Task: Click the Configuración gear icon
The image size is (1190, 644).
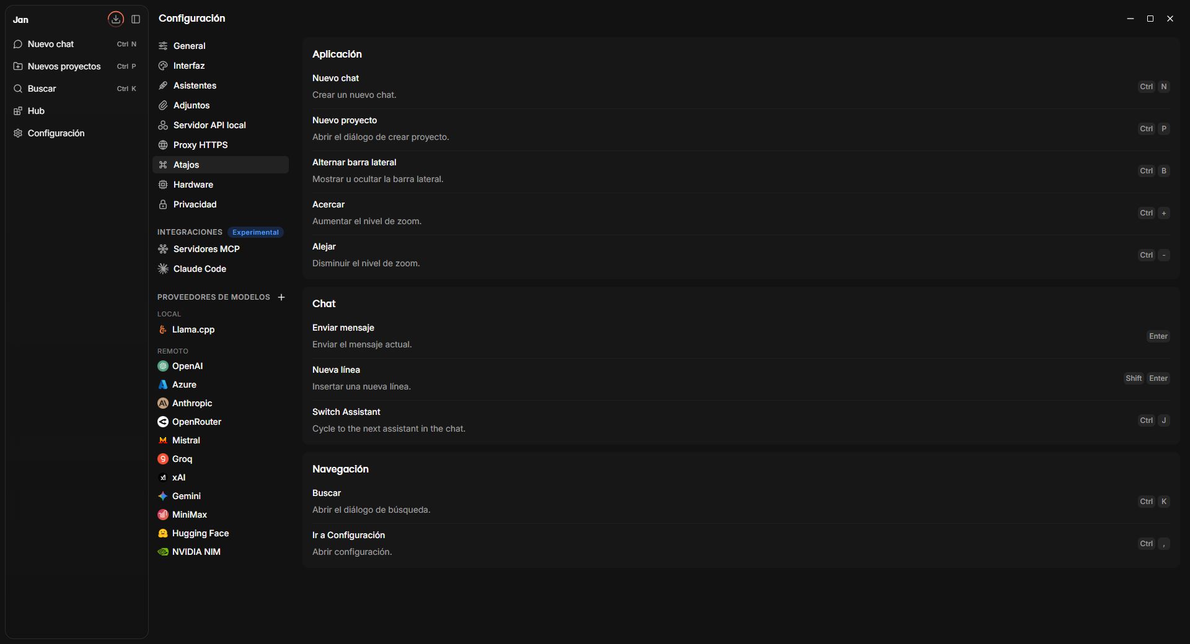Action: pyautogui.click(x=18, y=133)
